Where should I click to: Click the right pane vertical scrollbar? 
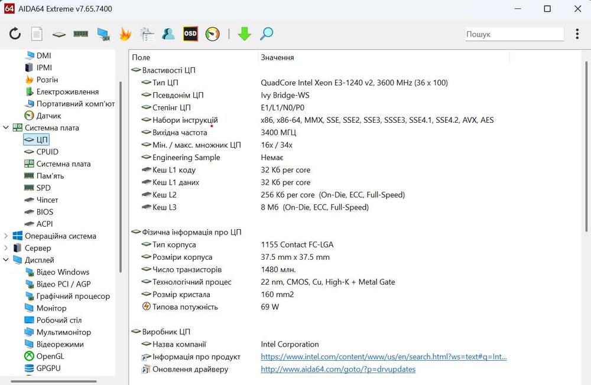click(x=586, y=147)
